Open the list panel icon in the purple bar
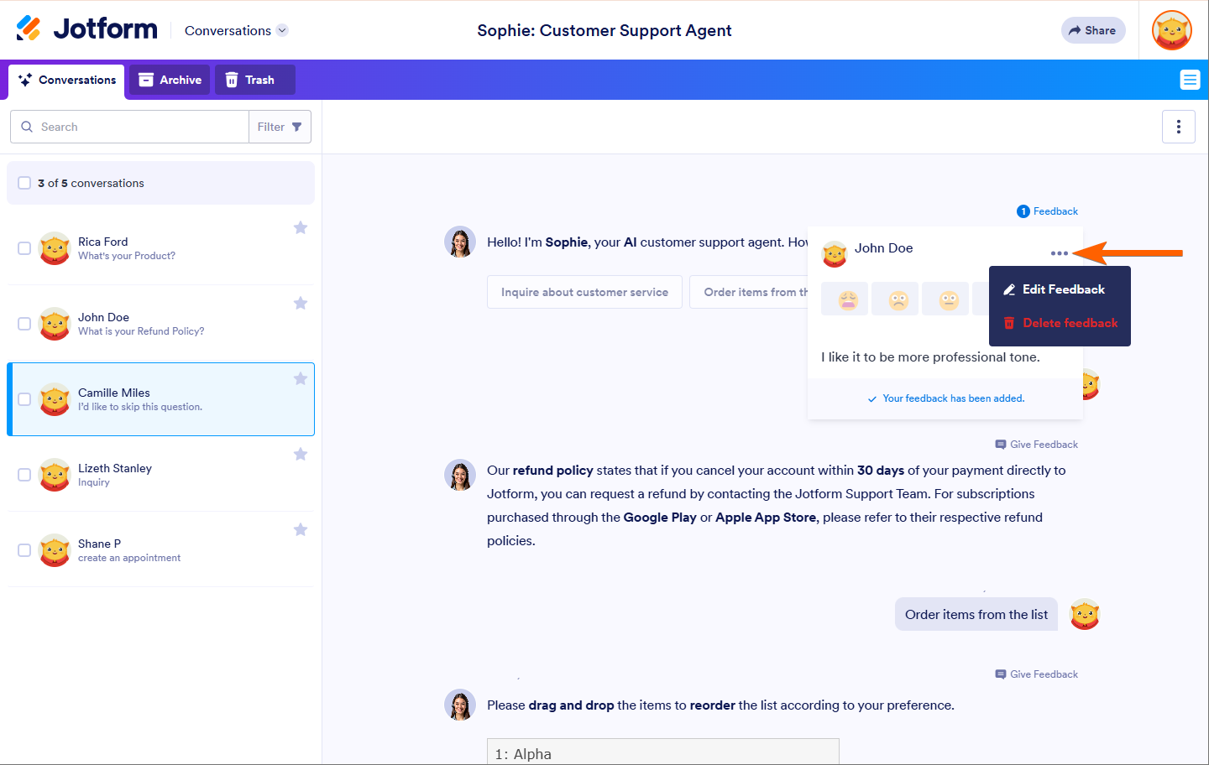Viewport: 1209px width, 765px height. 1190,80
